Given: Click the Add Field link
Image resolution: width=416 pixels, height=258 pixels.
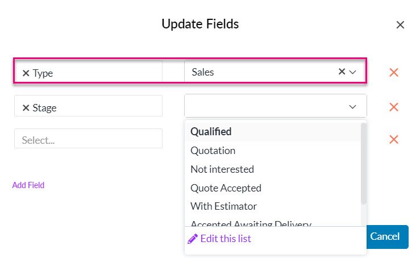Looking at the screenshot, I should [28, 185].
